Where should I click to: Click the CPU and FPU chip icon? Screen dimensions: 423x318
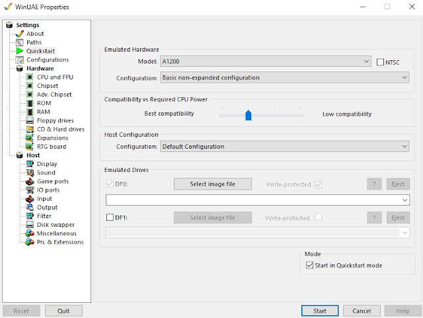click(30, 77)
